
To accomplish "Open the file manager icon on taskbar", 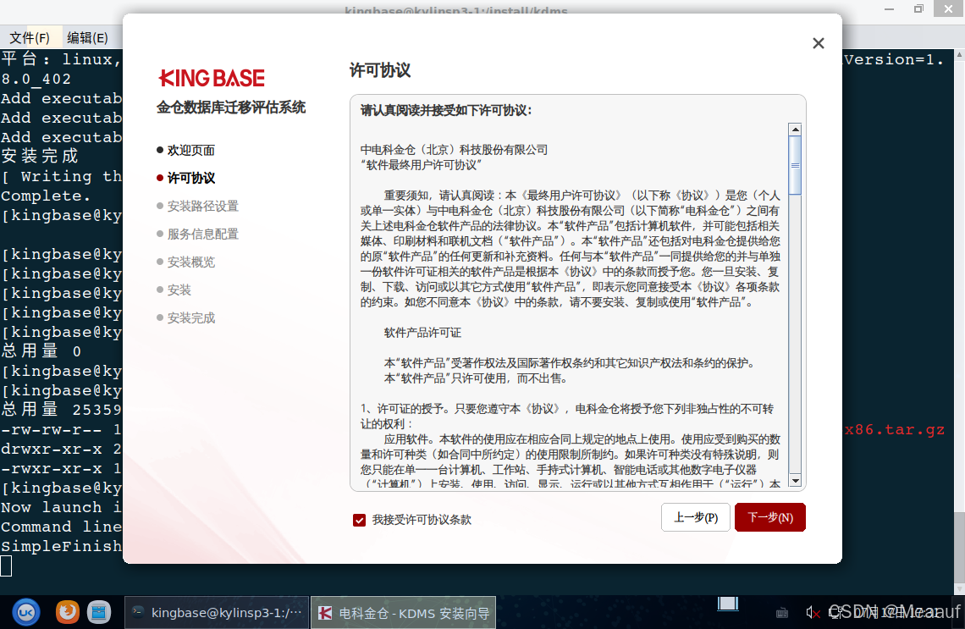I will coord(99,612).
